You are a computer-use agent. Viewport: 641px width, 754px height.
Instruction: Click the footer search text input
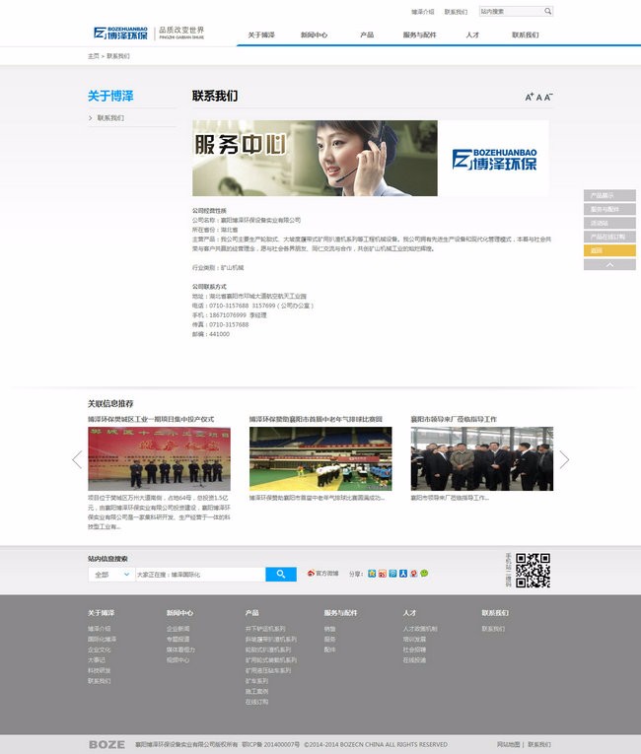[x=200, y=575]
